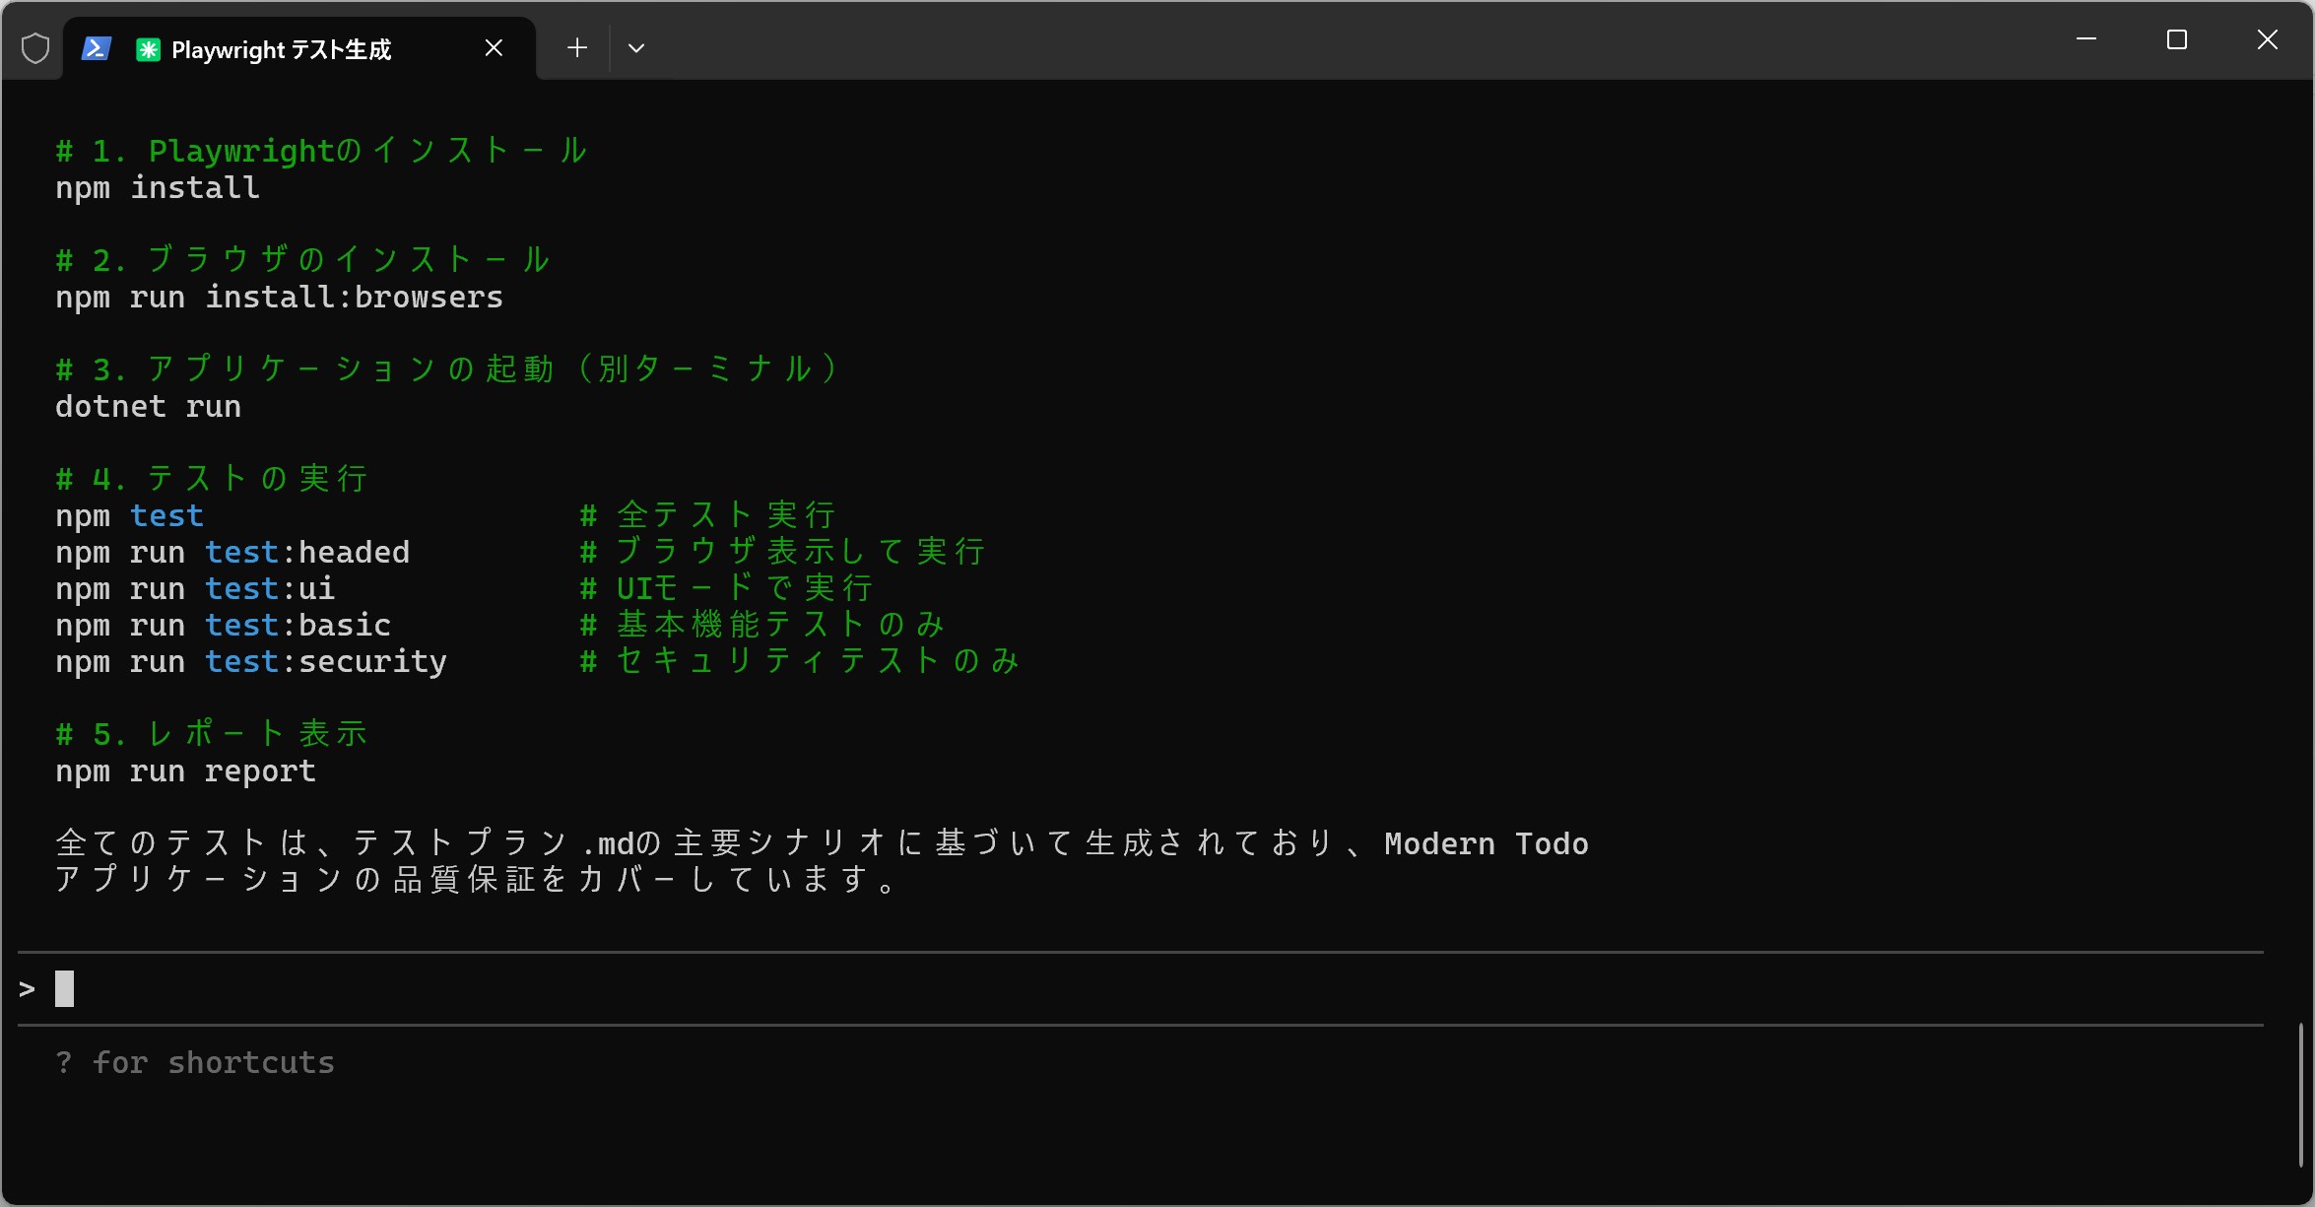Close the terminal window
The width and height of the screenshot is (2315, 1207).
pyautogui.click(x=2267, y=39)
